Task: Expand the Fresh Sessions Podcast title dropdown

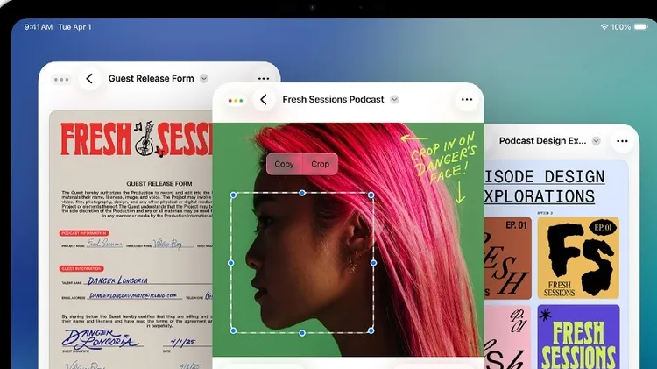Action: coord(394,99)
